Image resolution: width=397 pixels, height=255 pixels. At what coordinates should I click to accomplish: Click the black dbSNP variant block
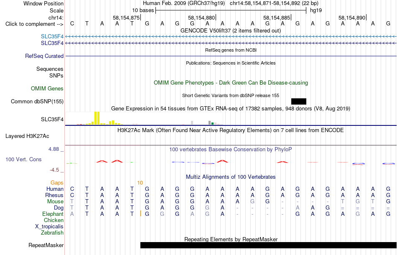pyautogui.click(x=299, y=102)
